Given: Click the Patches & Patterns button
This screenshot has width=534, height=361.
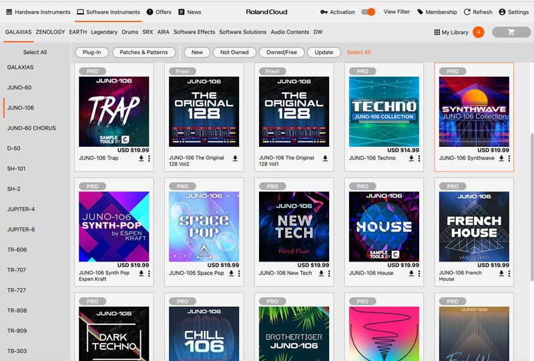Looking at the screenshot, I should click(144, 52).
